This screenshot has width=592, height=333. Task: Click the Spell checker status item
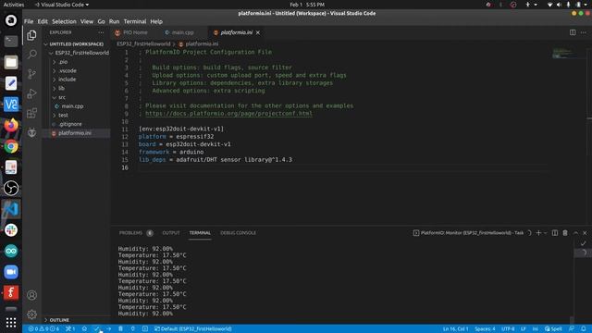(x=553, y=329)
